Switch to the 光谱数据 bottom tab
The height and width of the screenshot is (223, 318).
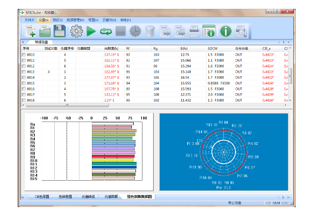(111, 197)
